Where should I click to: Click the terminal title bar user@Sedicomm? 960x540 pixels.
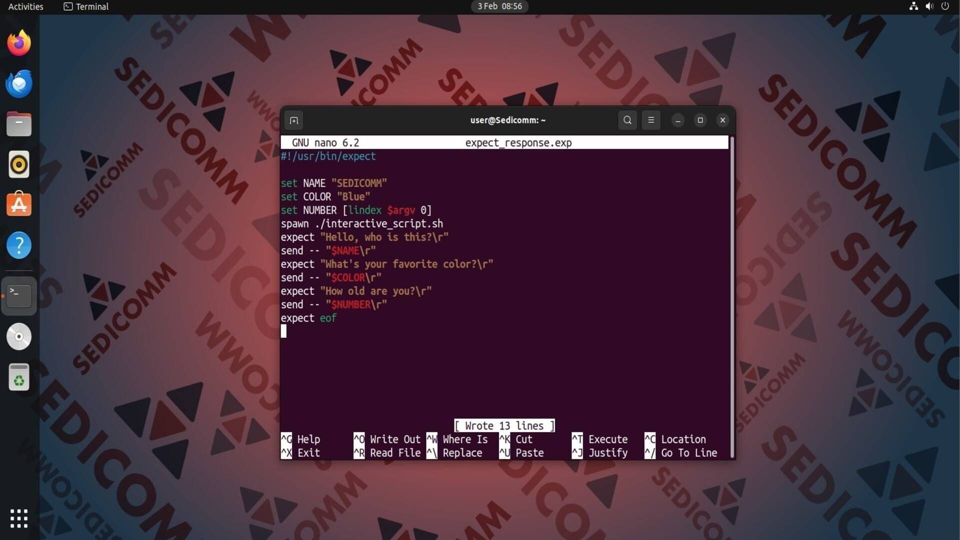pos(507,120)
